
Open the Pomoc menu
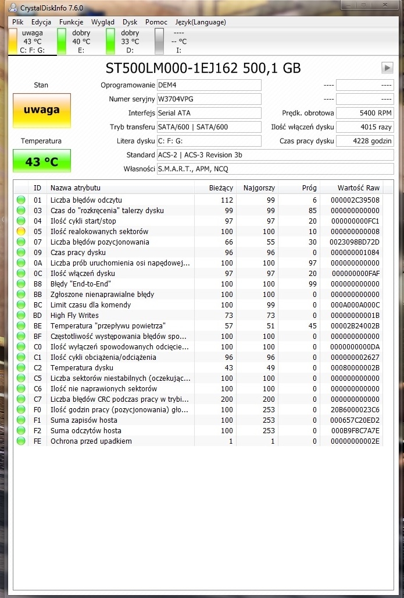[x=156, y=22]
